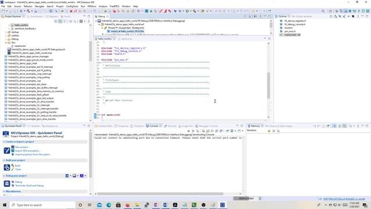This screenshot has height=209, width=371.
Task: Click the Clean link in Quickstart
Action: (x=18, y=169)
